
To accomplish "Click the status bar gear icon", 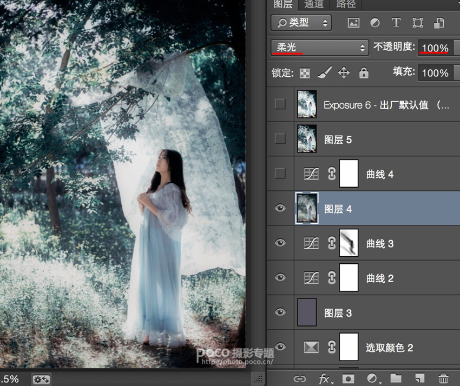I will click(x=41, y=380).
